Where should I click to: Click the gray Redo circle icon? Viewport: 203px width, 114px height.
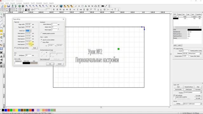click(x=23, y=6)
